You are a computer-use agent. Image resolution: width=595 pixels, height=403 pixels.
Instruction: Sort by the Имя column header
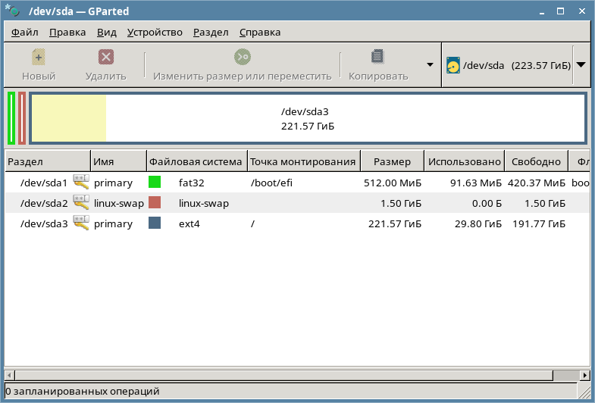point(118,161)
